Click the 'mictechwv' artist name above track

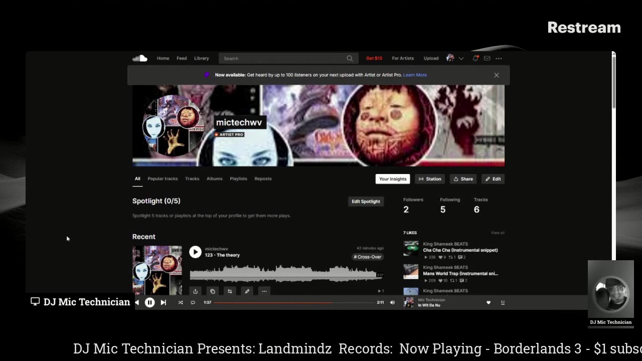pyautogui.click(x=216, y=249)
